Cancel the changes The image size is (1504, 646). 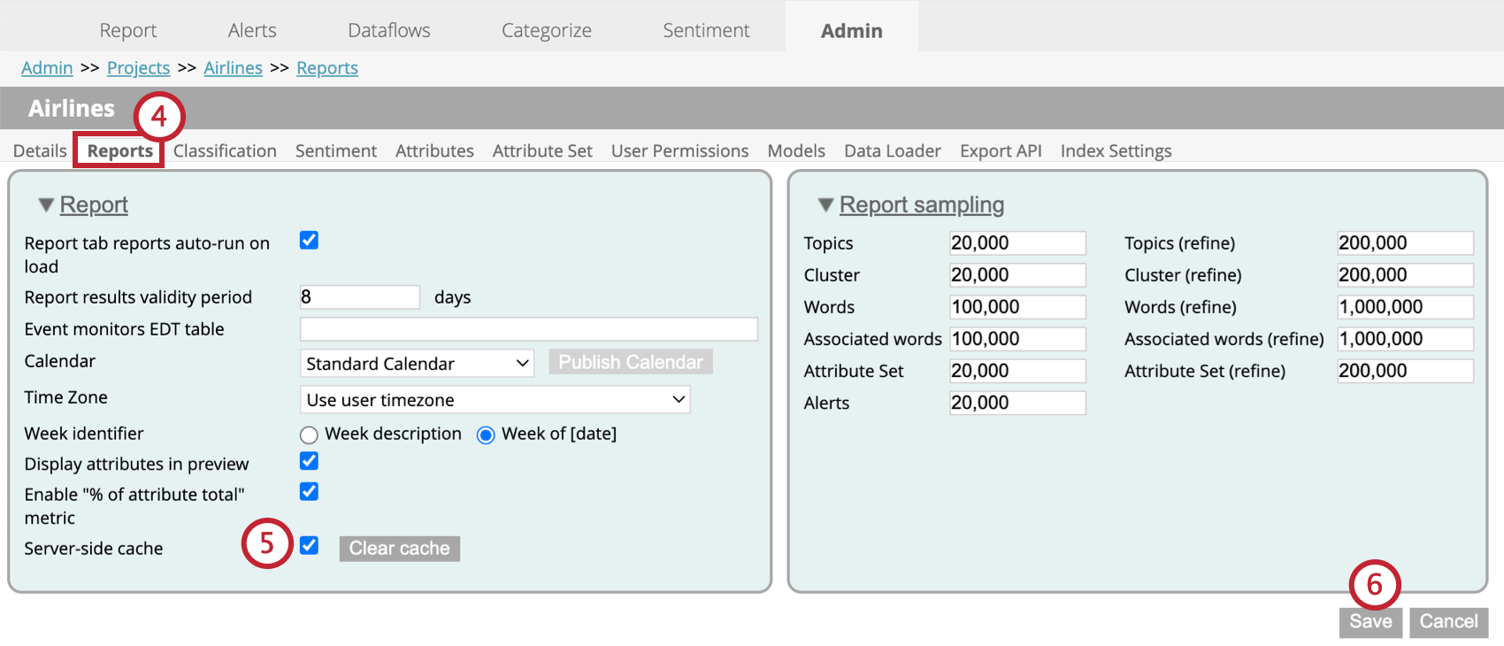[1448, 622]
